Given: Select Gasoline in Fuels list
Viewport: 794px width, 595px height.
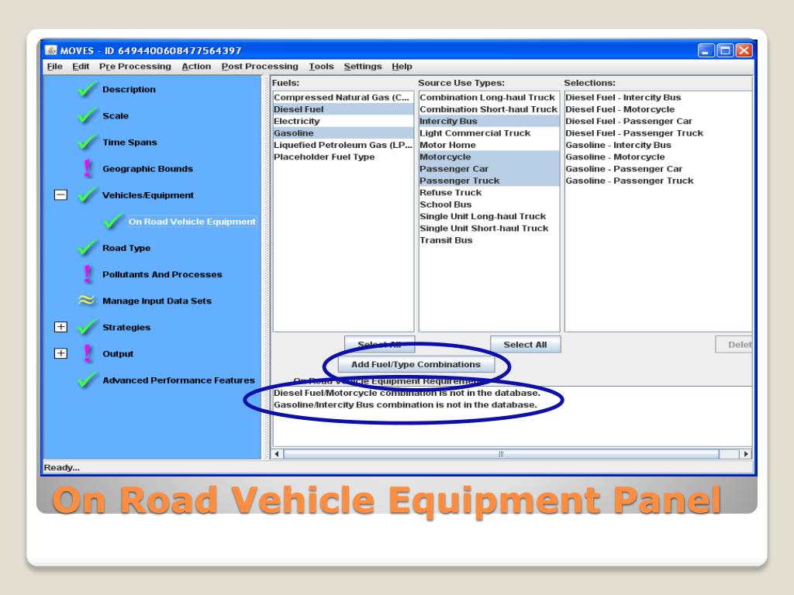Looking at the screenshot, I should click(343, 133).
